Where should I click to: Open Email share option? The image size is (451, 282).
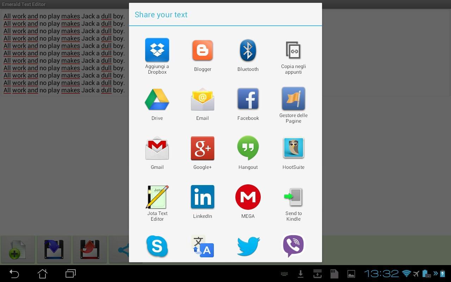click(203, 105)
